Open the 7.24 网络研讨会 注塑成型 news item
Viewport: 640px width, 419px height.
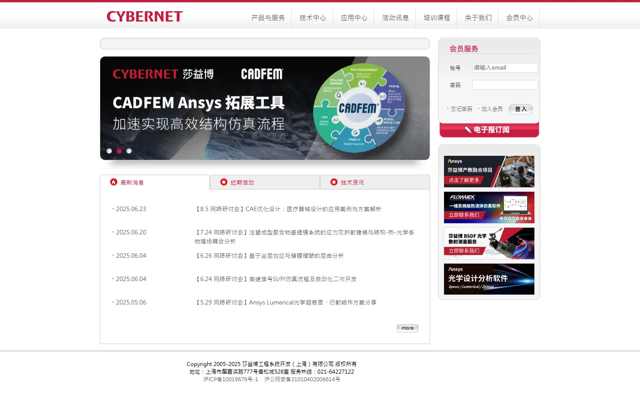point(304,237)
